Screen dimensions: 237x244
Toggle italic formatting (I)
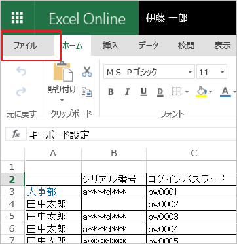pos(127,92)
